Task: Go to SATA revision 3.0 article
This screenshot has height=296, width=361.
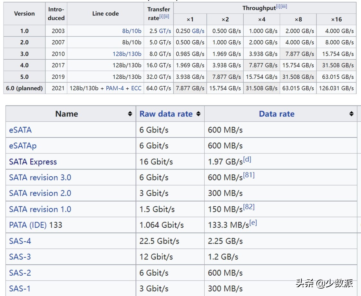Action: [x=40, y=178]
